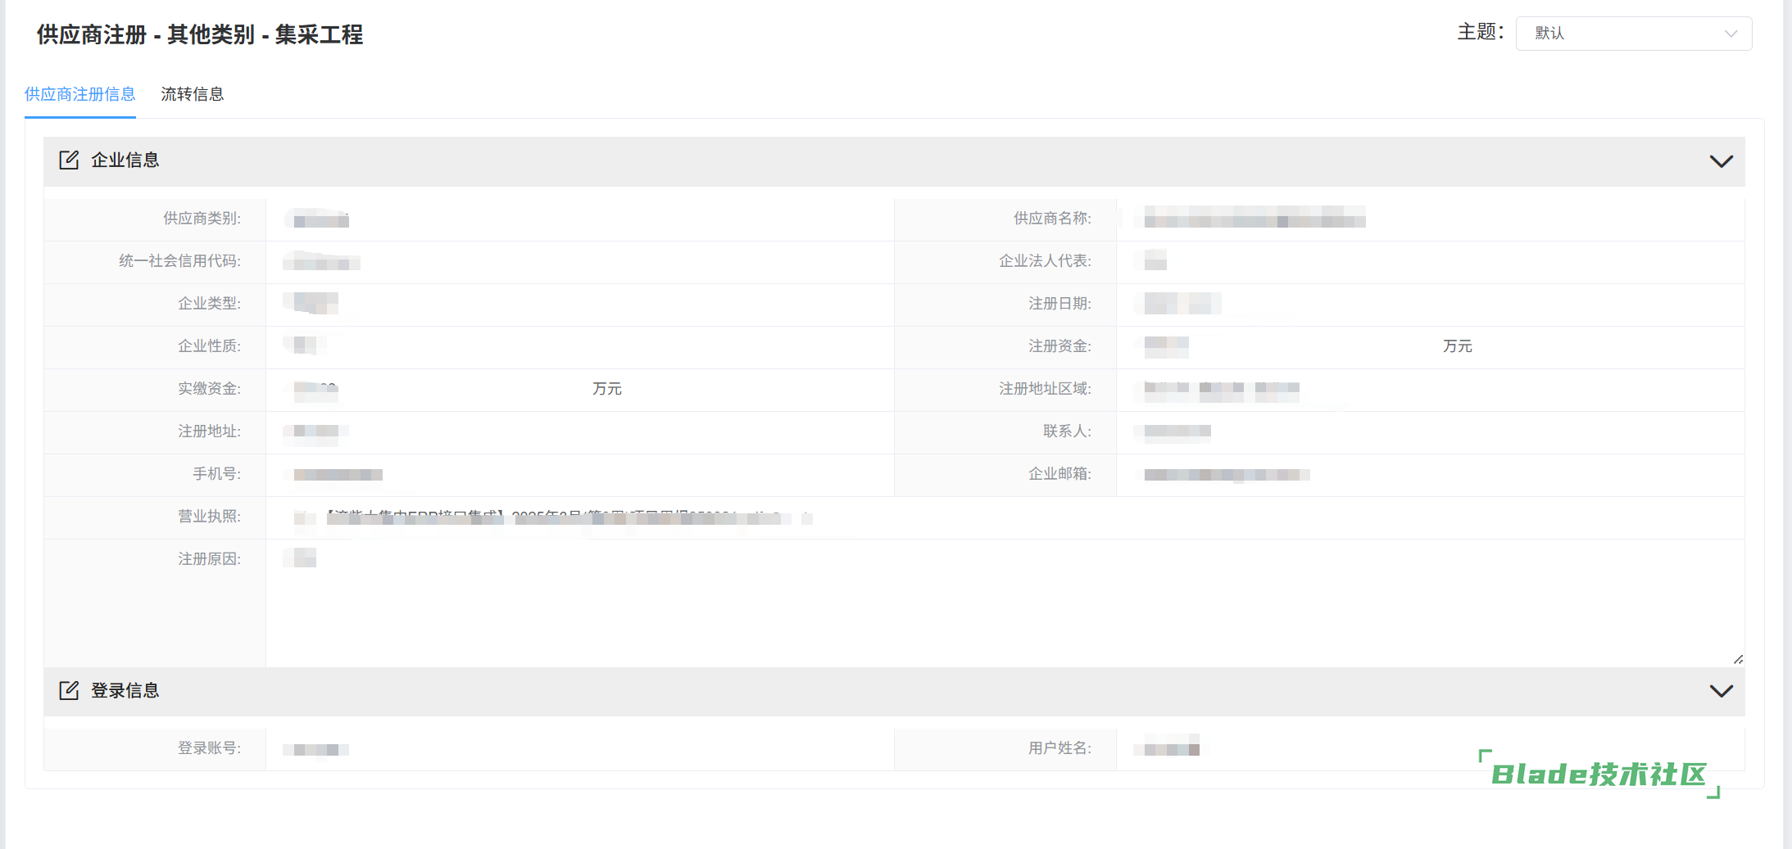1792x849 pixels.
Task: Click the edit icon beside 登录信息
Action: tap(69, 690)
